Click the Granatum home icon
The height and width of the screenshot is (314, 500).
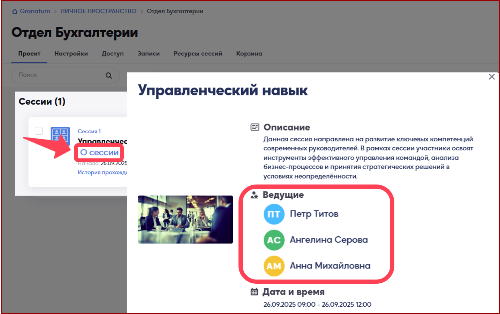click(15, 11)
